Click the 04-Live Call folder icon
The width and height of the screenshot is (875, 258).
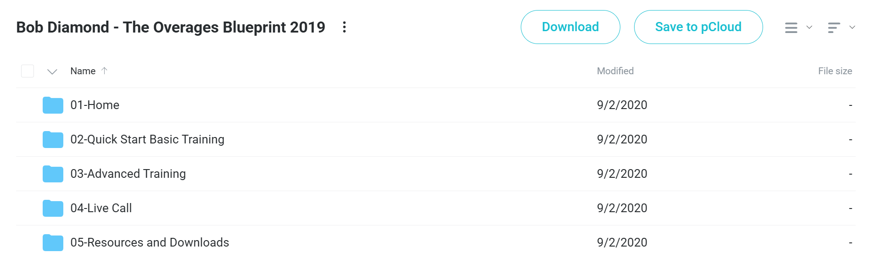53,208
